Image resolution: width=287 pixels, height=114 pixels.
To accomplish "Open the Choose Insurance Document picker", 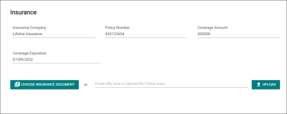I will pos(45,85).
